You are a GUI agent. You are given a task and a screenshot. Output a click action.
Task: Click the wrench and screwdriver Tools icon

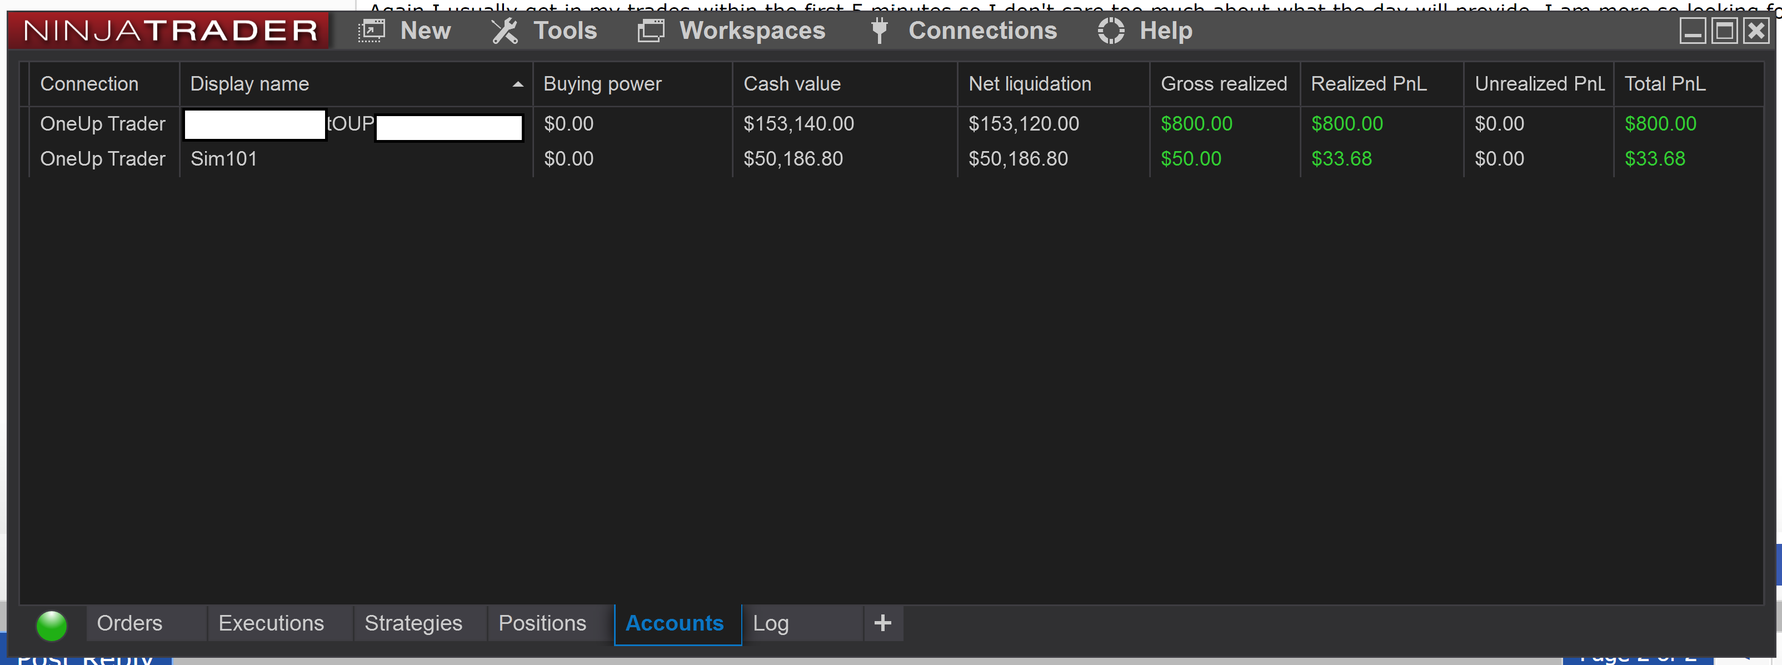tap(505, 31)
